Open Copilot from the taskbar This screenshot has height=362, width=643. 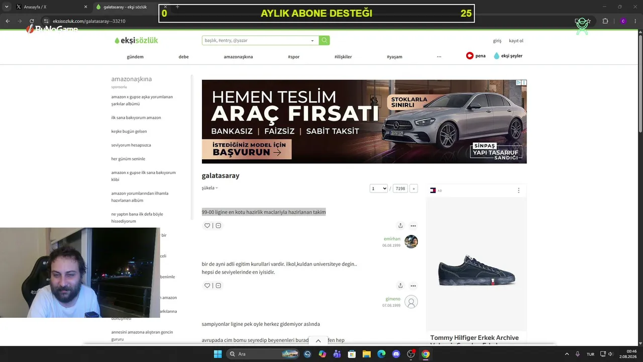click(322, 354)
